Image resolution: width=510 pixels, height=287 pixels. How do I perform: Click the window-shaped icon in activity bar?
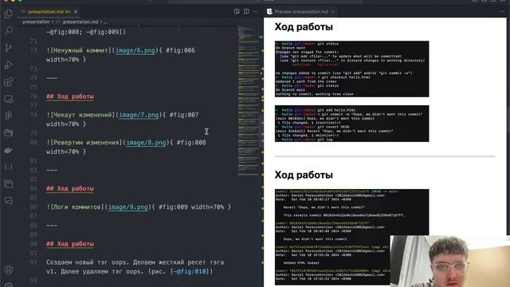[x=9, y=184]
